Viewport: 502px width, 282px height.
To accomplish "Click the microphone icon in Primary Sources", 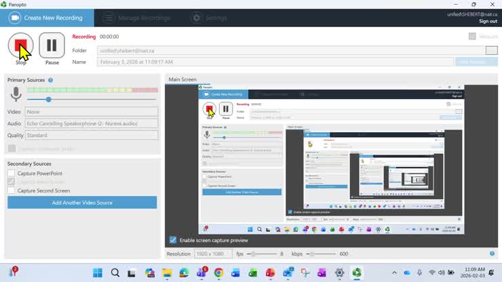I will click(16, 94).
